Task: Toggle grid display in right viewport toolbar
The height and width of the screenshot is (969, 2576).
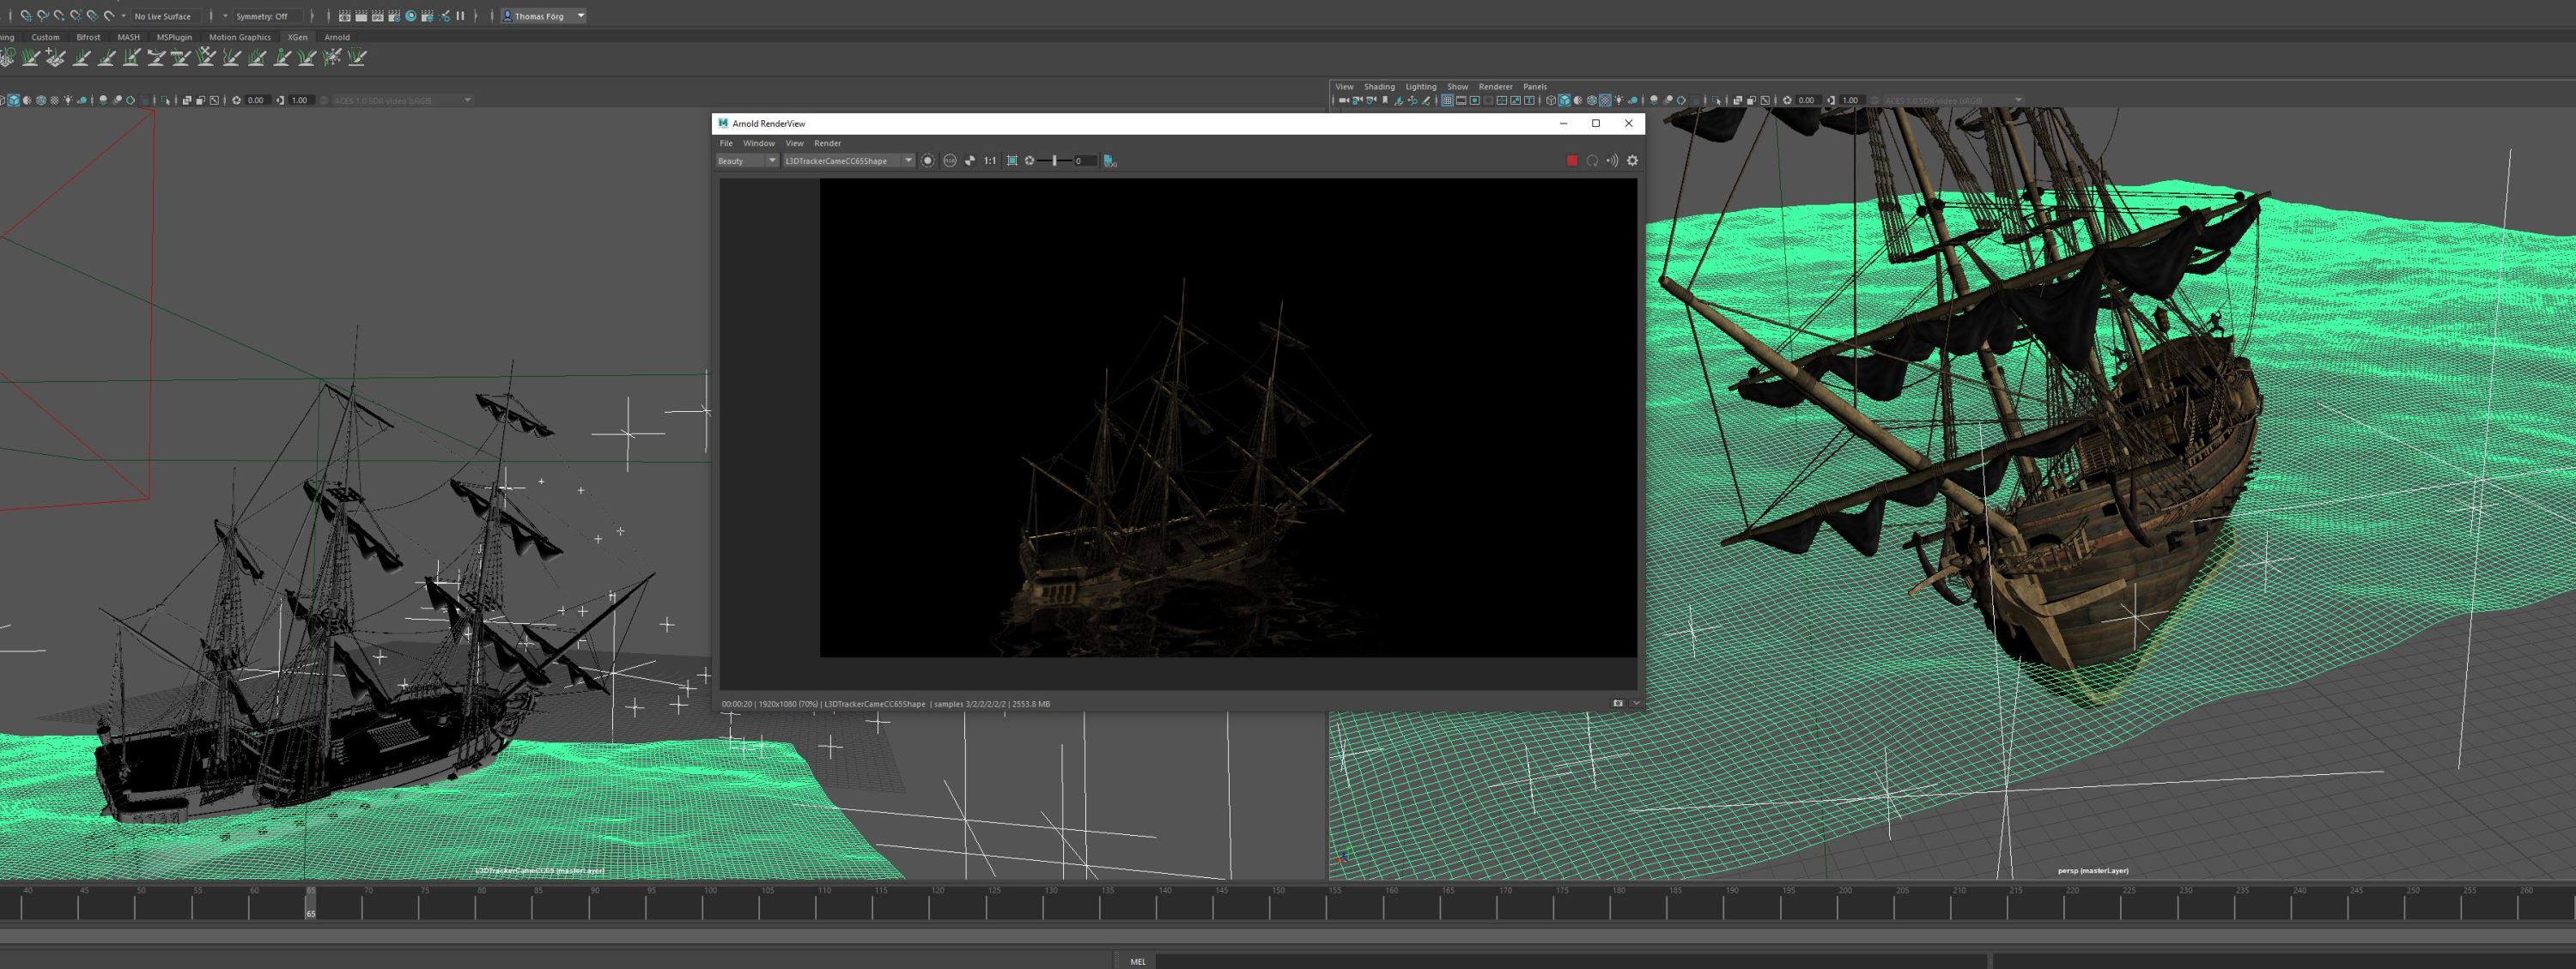Action: [1448, 100]
